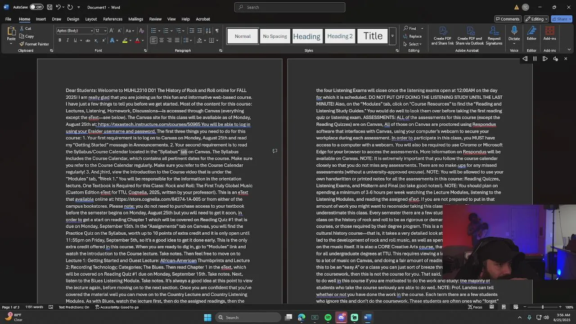Pick the text highlight color
The height and width of the screenshot is (324, 576).
[125, 40]
